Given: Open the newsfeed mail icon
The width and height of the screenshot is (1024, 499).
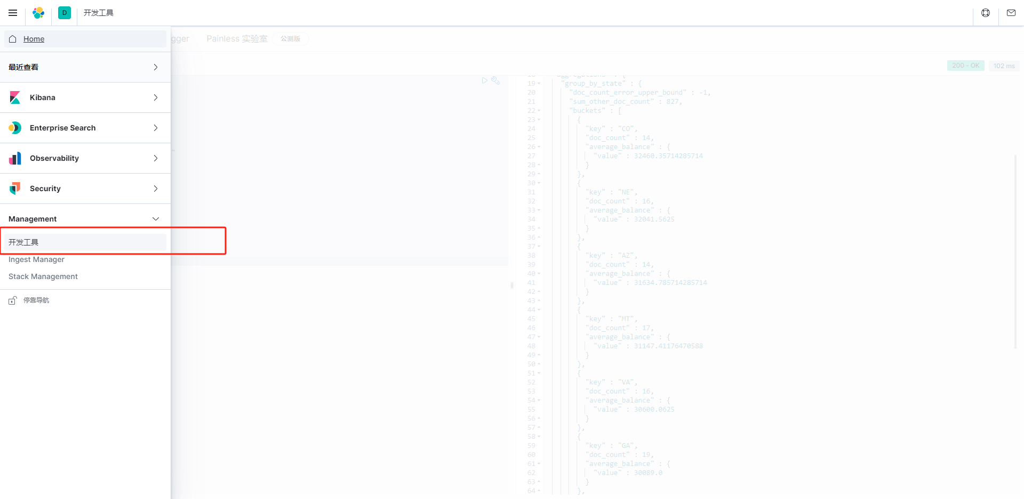Looking at the screenshot, I should click(1011, 13).
